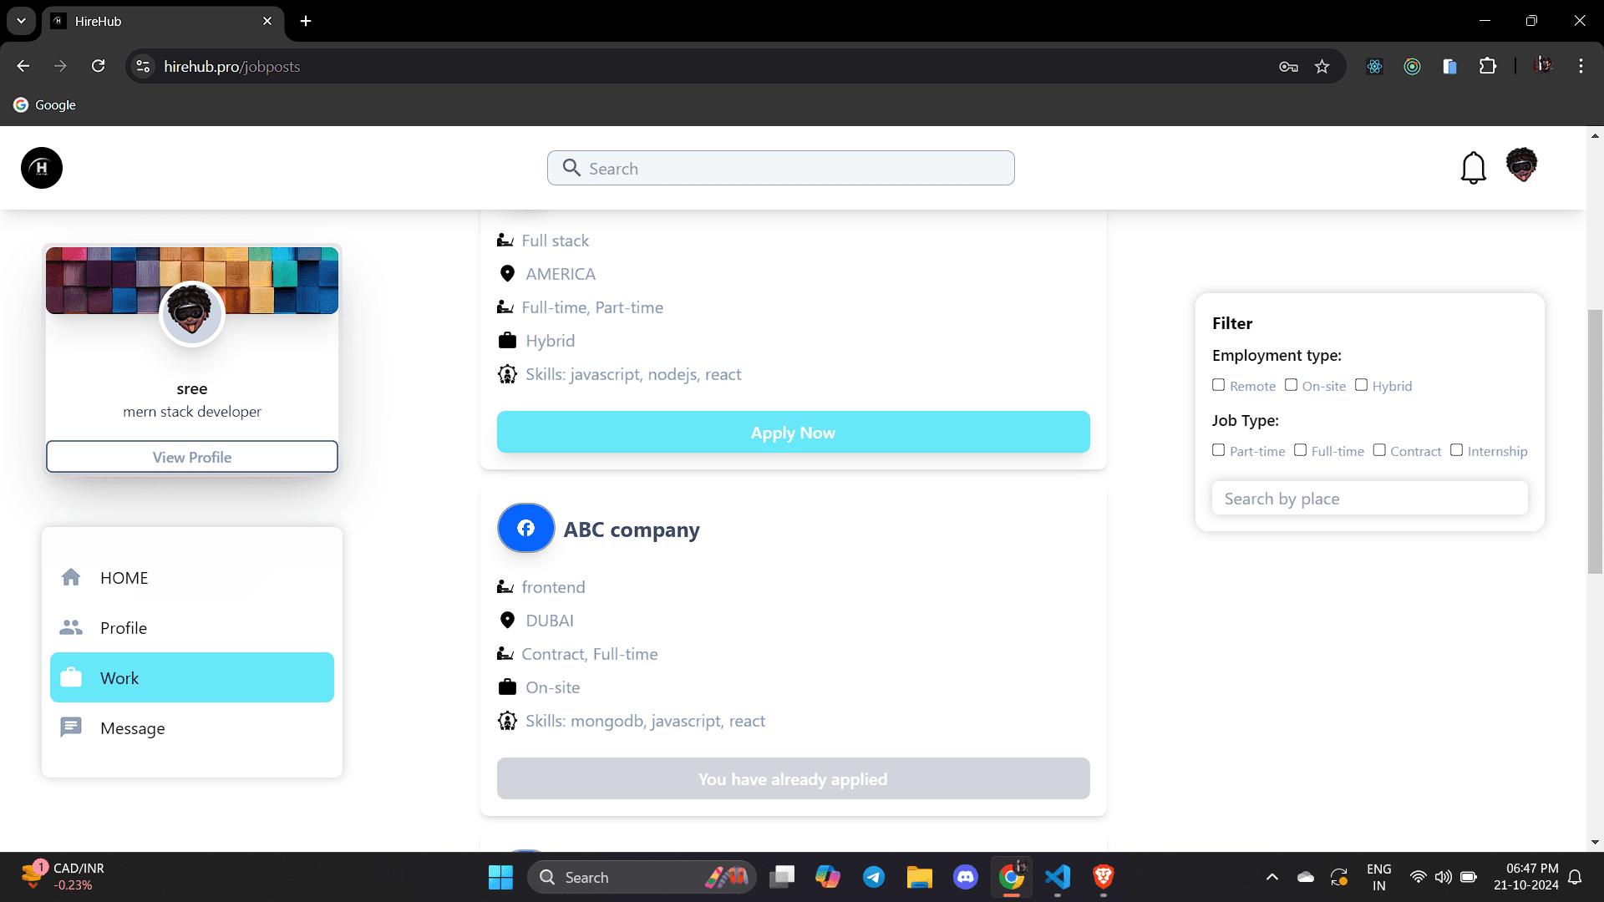Click the React DevTools extension icon
The height and width of the screenshot is (902, 1604).
1374,66
